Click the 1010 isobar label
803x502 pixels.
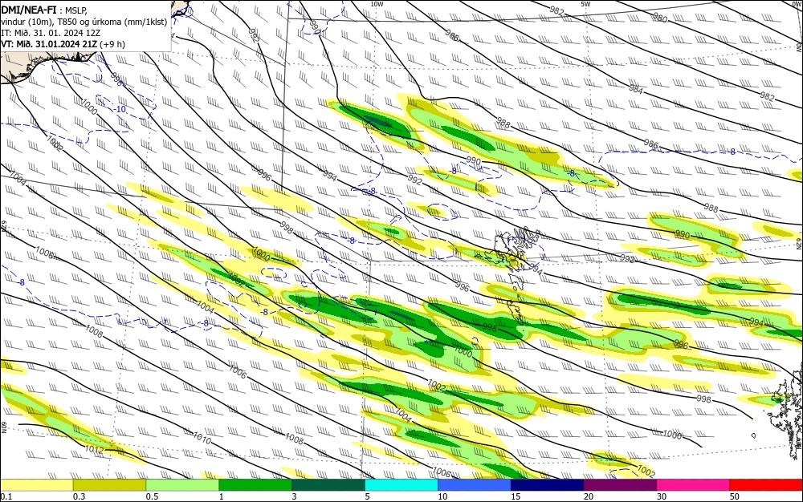pos(202,437)
